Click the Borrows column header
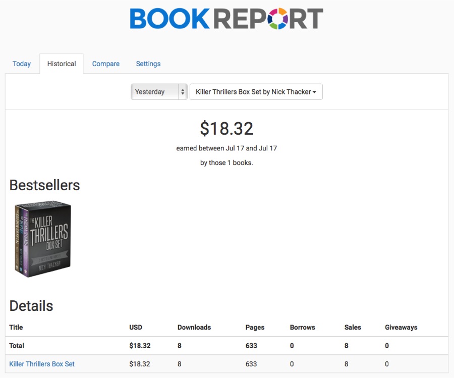This screenshot has height=378, width=454. click(x=303, y=327)
